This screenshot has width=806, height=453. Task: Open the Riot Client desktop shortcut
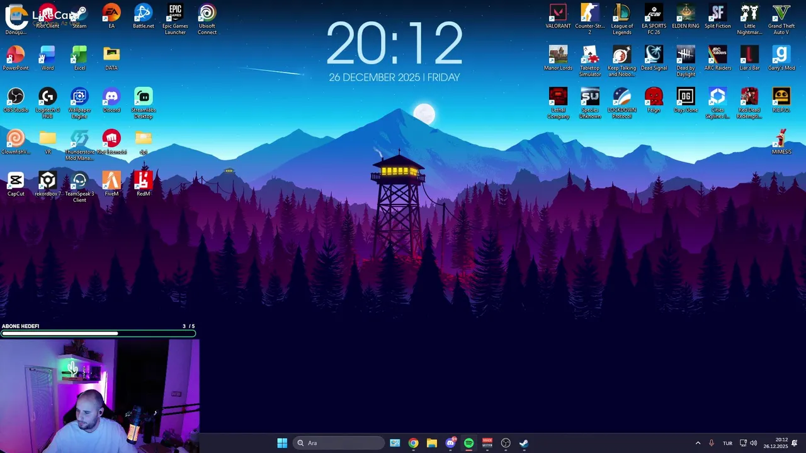tap(47, 16)
